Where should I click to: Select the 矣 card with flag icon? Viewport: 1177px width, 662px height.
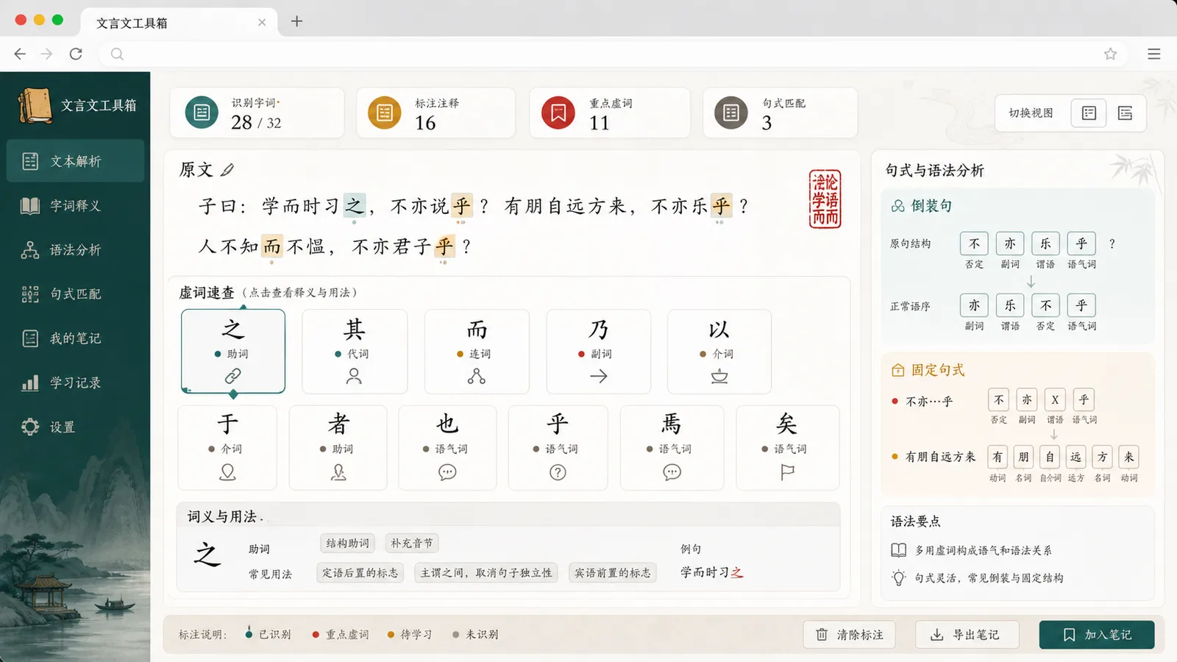[787, 447]
